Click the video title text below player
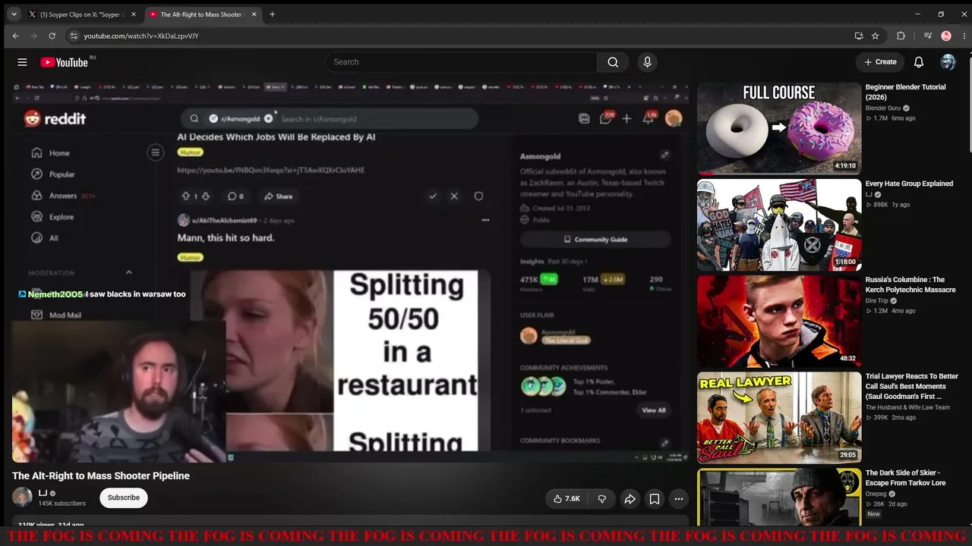Screen dimensions: 972x546 (x=101, y=475)
